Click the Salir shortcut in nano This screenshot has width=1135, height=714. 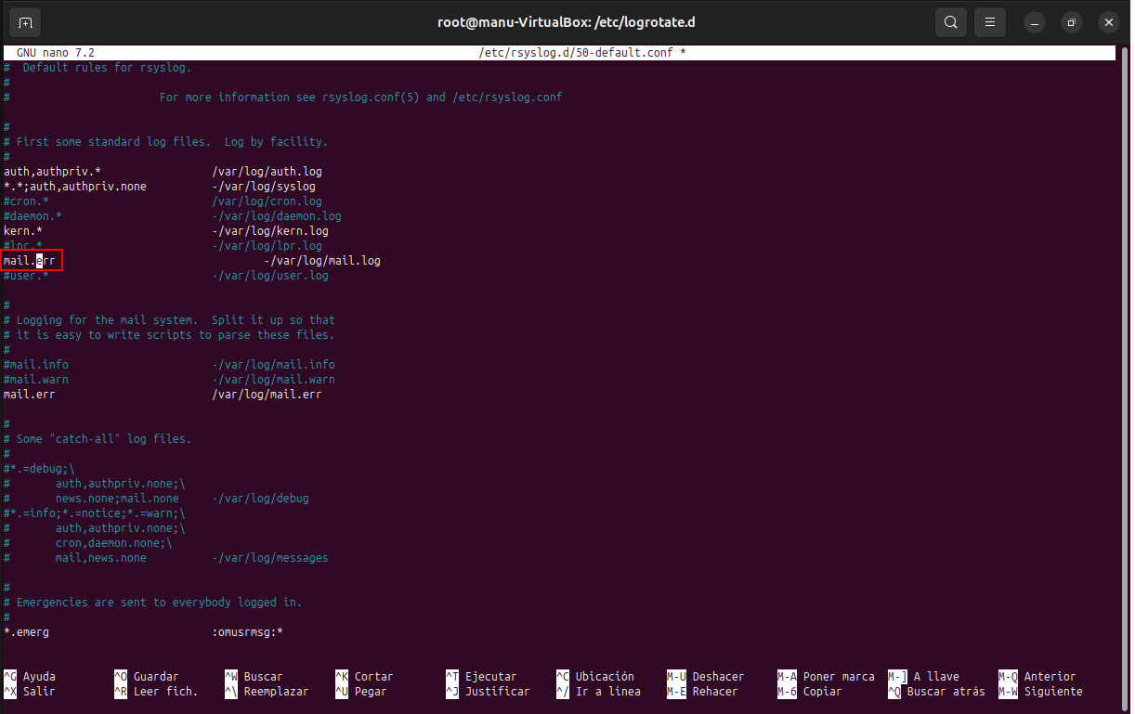point(38,692)
